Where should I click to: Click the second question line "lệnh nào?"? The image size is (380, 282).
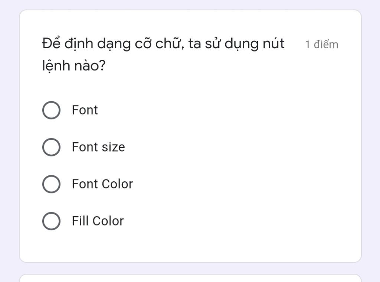coord(73,66)
